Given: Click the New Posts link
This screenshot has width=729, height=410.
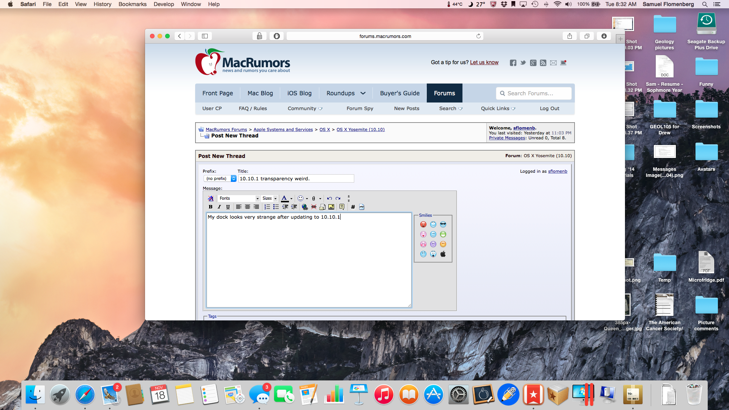Looking at the screenshot, I should [x=406, y=108].
